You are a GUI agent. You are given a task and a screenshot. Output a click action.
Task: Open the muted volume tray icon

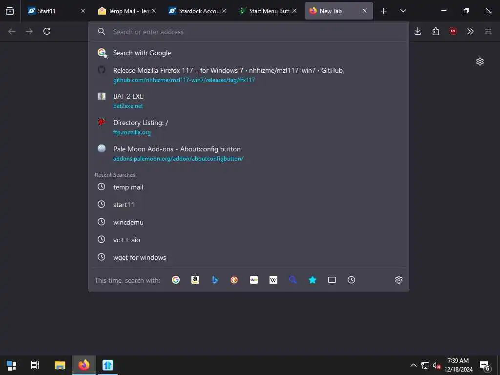point(437,365)
